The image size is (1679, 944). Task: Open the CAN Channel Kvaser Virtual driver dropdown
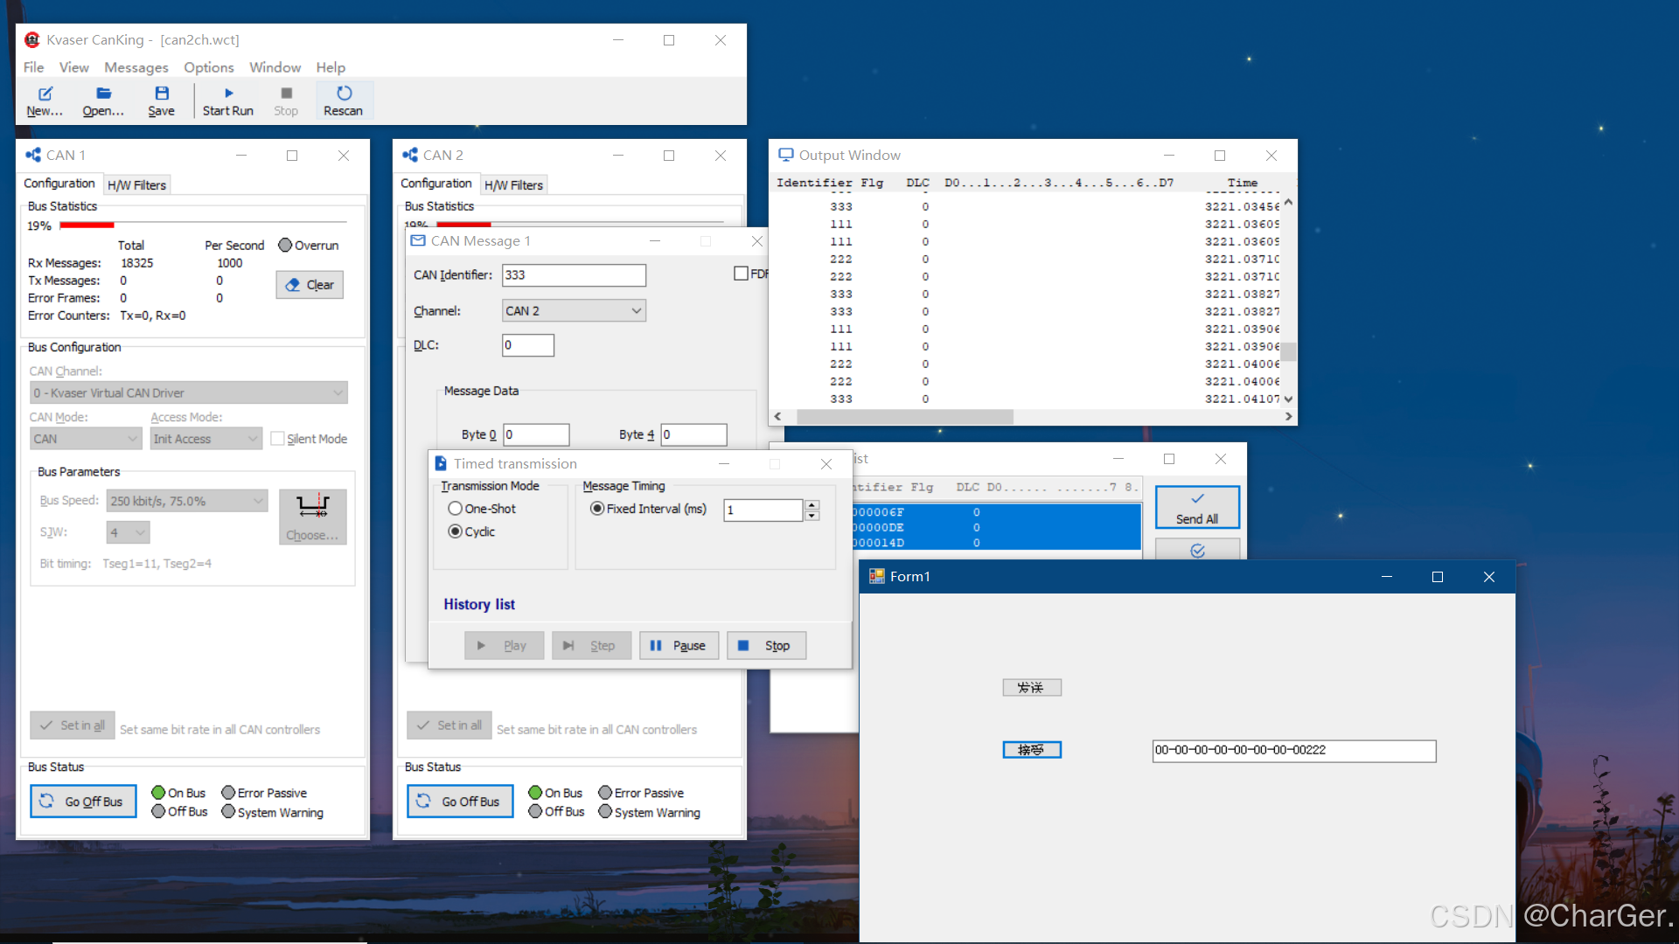189,392
